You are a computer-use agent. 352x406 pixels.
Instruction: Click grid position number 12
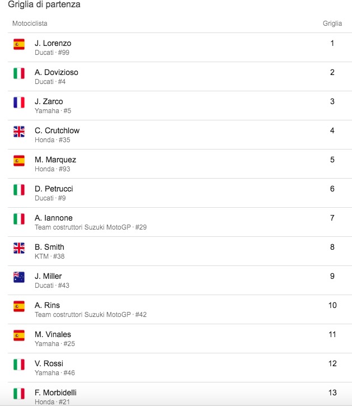(x=332, y=363)
